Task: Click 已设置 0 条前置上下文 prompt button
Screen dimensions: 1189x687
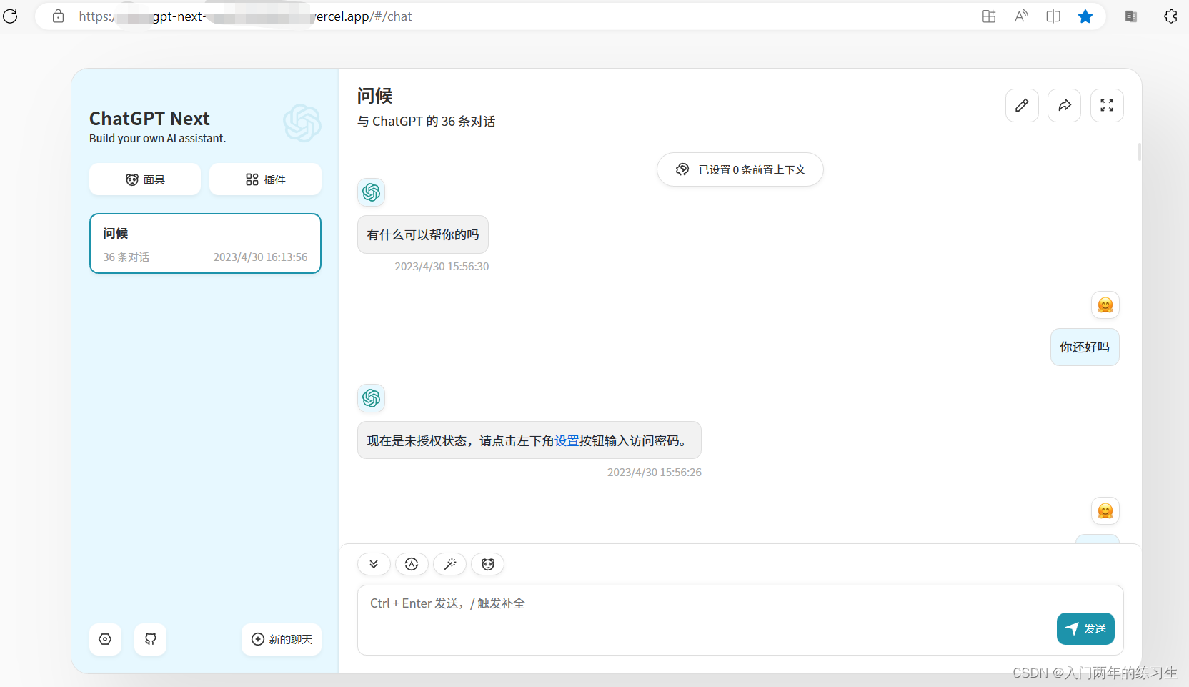Action: tap(740, 169)
